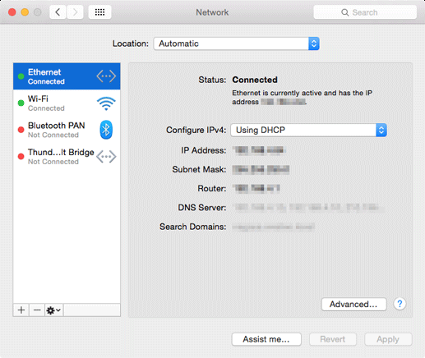
Task: Open help with the question mark button
Action: [x=400, y=304]
